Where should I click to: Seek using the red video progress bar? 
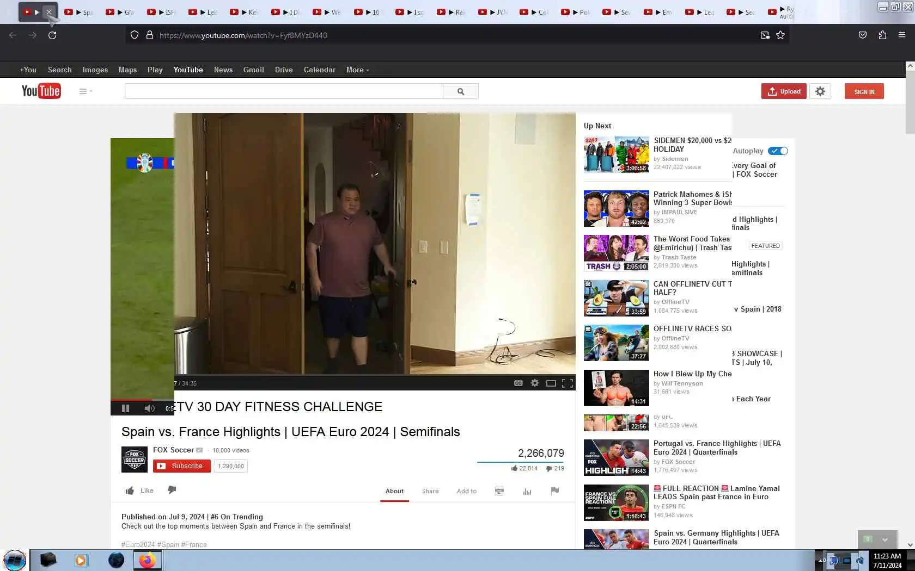pyautogui.click(x=142, y=400)
